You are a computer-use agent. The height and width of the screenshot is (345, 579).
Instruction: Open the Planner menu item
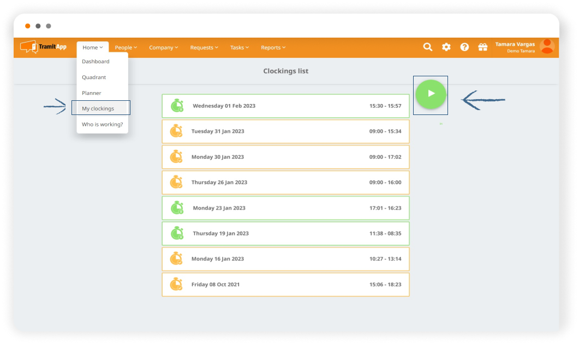(92, 93)
